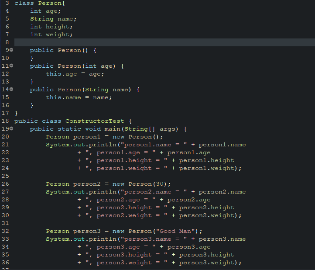The width and height of the screenshot is (315, 270).
Task: Click ", person3.age = " string on line 34
Action: pos(120,247)
